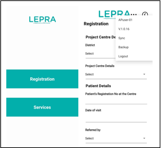Expand the Referred by dropdown arrow
The height and width of the screenshot is (148, 161).
[x=144, y=138]
